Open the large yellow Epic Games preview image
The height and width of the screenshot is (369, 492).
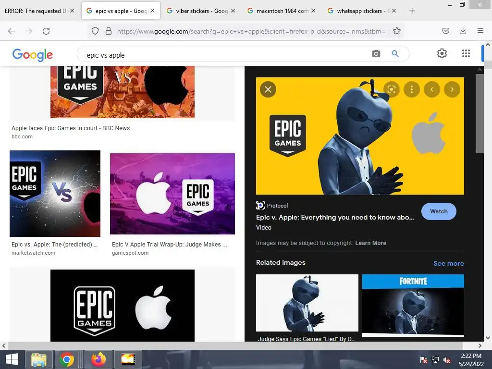click(x=360, y=136)
